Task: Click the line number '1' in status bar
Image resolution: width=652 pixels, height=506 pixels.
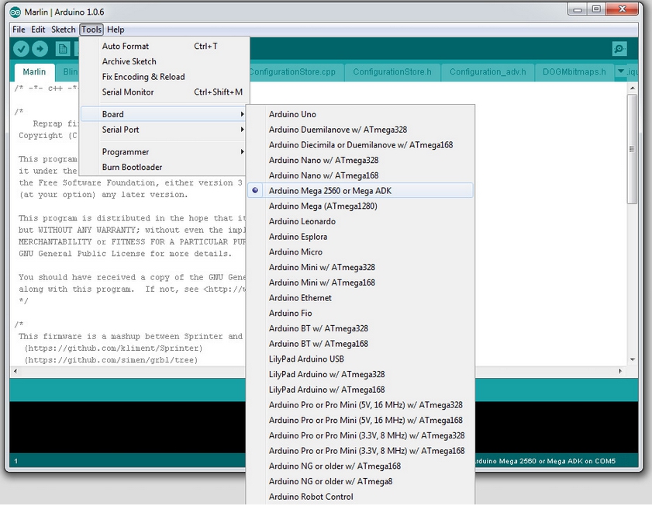Action: [16, 461]
